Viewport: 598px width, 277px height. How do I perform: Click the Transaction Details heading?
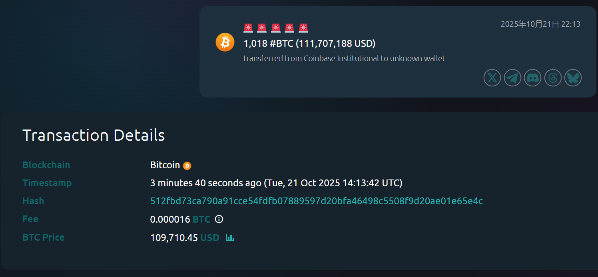(94, 135)
